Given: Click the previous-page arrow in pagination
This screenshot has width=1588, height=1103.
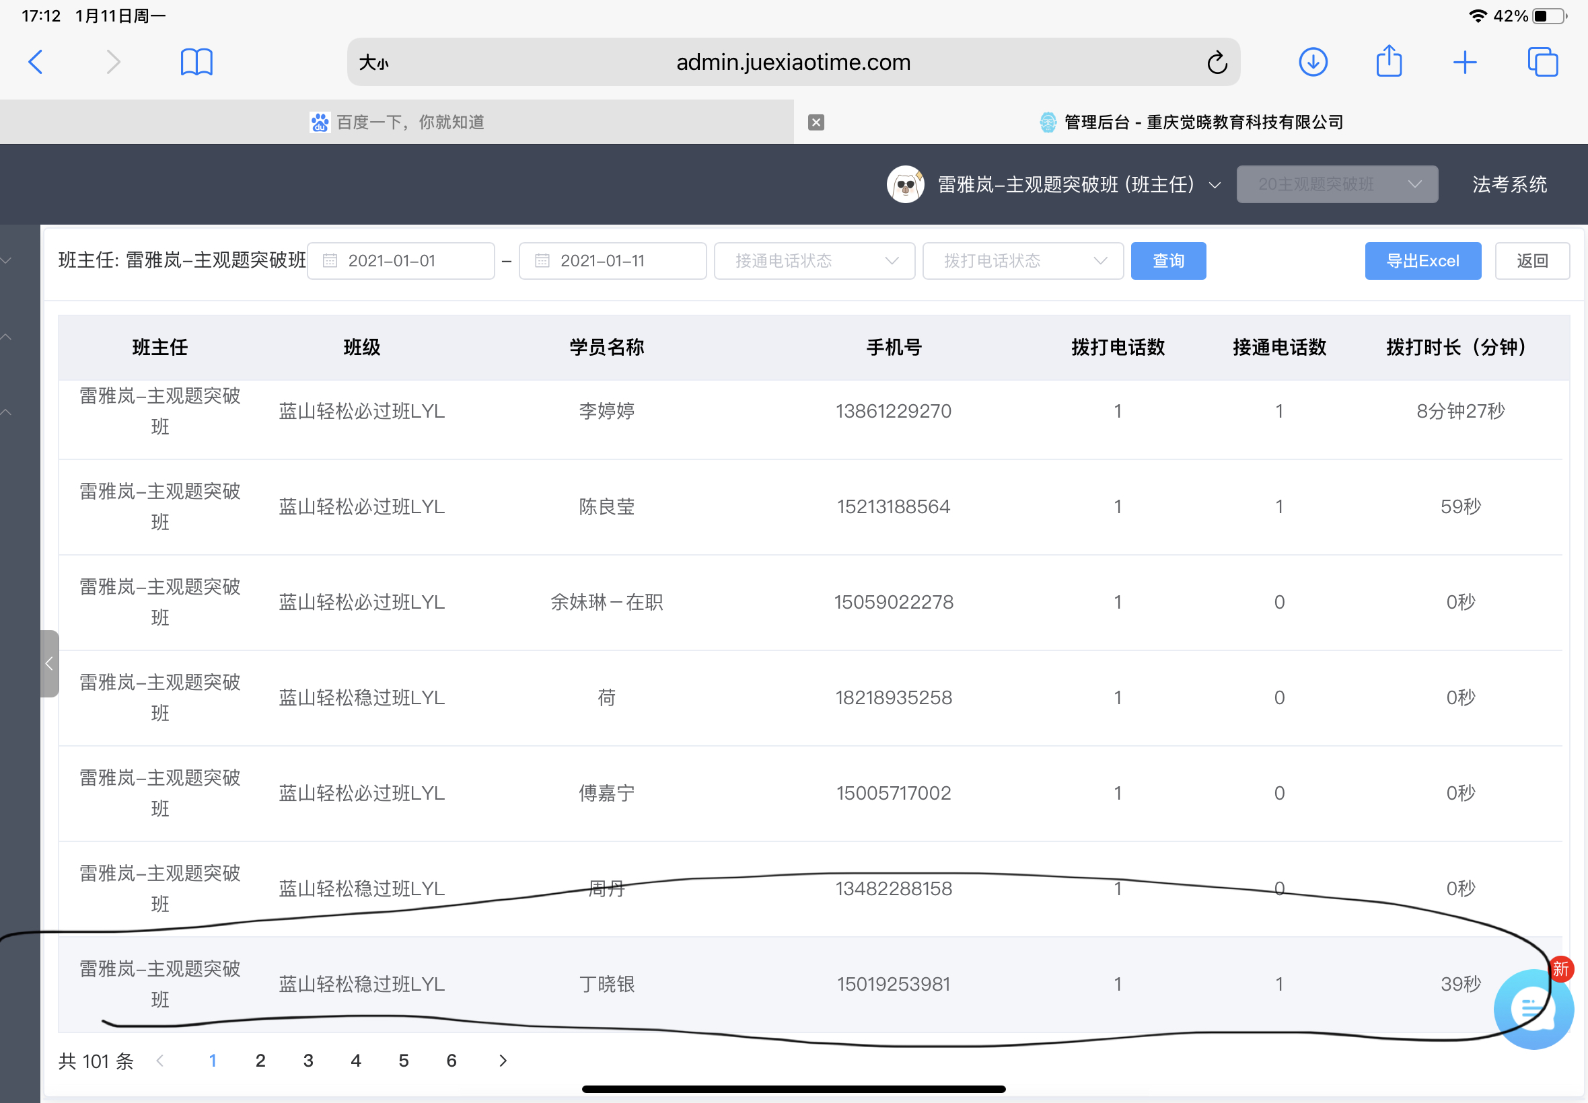Looking at the screenshot, I should click(x=159, y=1060).
